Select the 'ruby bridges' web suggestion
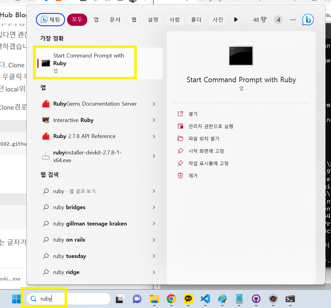Viewport: 331px width, 308px height. pyautogui.click(x=69, y=207)
